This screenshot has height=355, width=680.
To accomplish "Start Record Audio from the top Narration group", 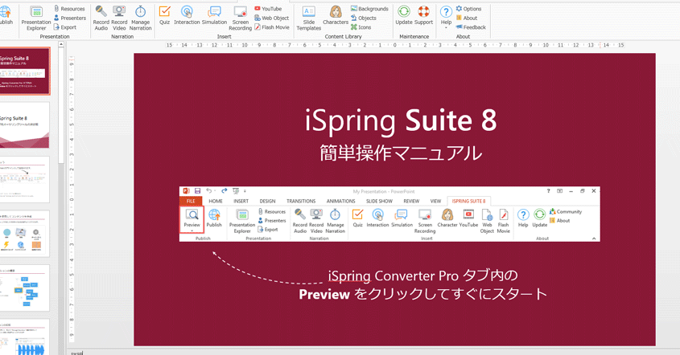I will pos(101,18).
